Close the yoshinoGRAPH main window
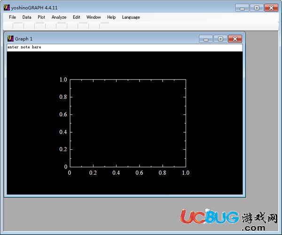The width and height of the screenshot is (282, 235). [271, 8]
